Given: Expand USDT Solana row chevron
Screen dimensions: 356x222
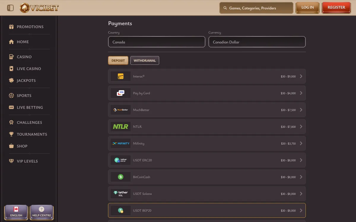Looking at the screenshot, I should coord(301,194).
